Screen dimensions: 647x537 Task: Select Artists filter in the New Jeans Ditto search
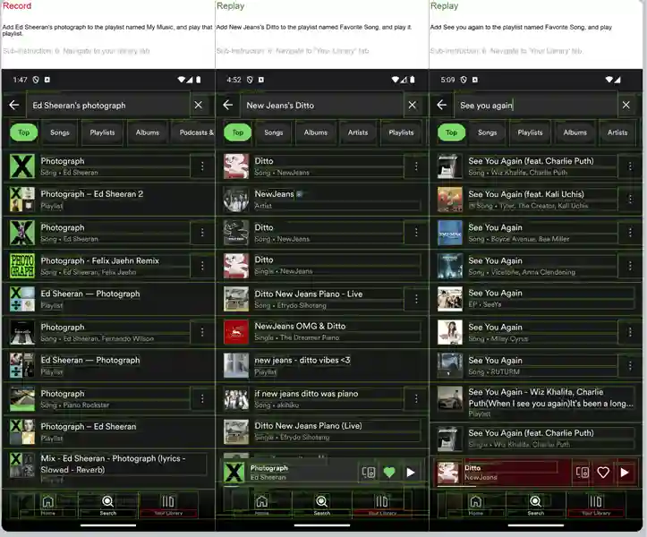coord(358,132)
